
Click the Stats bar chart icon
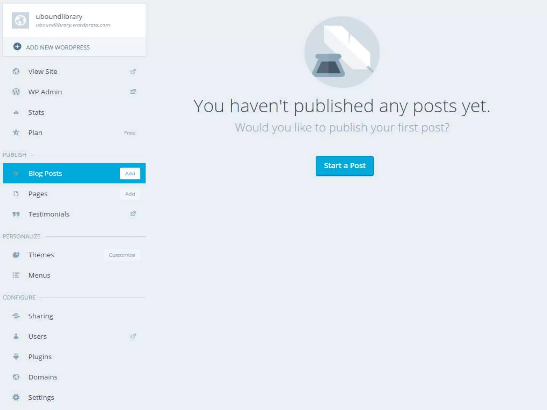(x=16, y=112)
